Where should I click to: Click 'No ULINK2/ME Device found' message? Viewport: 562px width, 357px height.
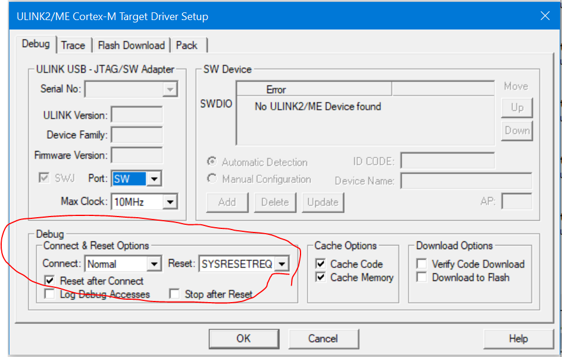point(318,106)
